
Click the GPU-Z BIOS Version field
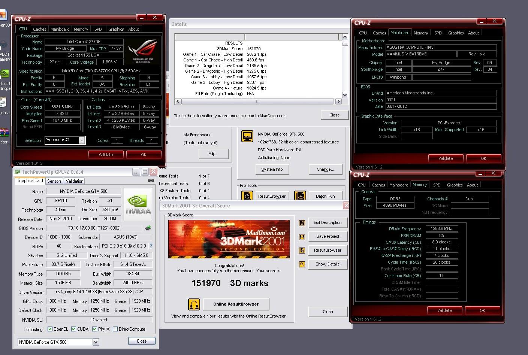click(94, 228)
